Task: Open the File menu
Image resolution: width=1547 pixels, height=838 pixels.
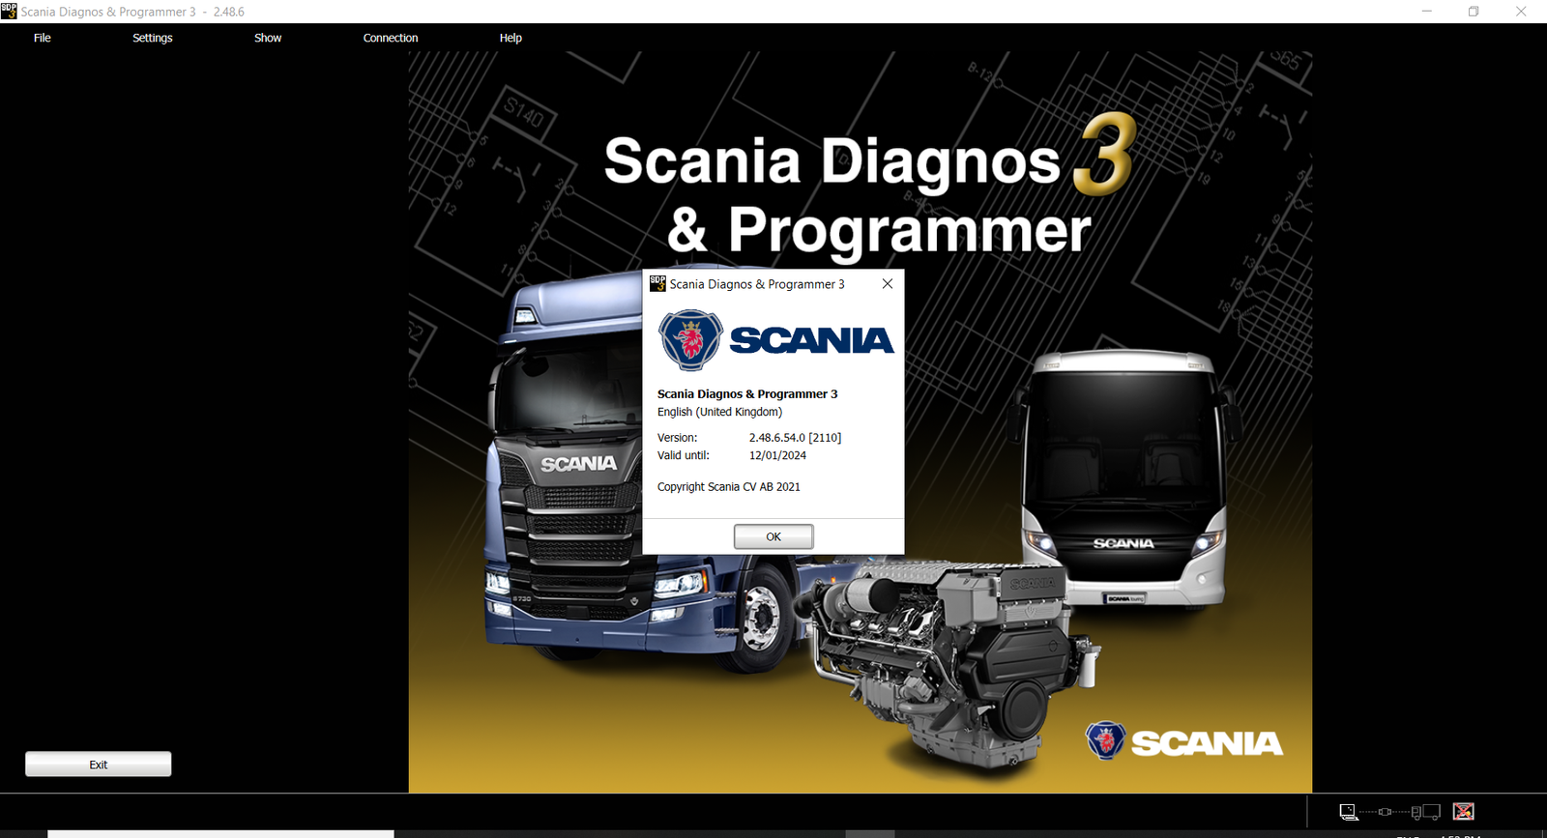Action: (43, 38)
